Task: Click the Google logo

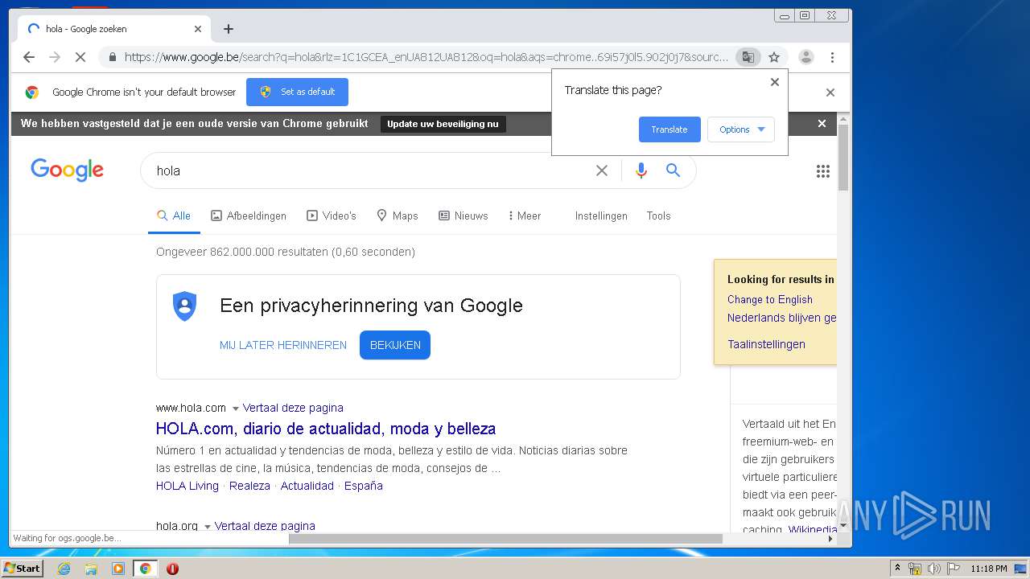Action: pyautogui.click(x=68, y=170)
